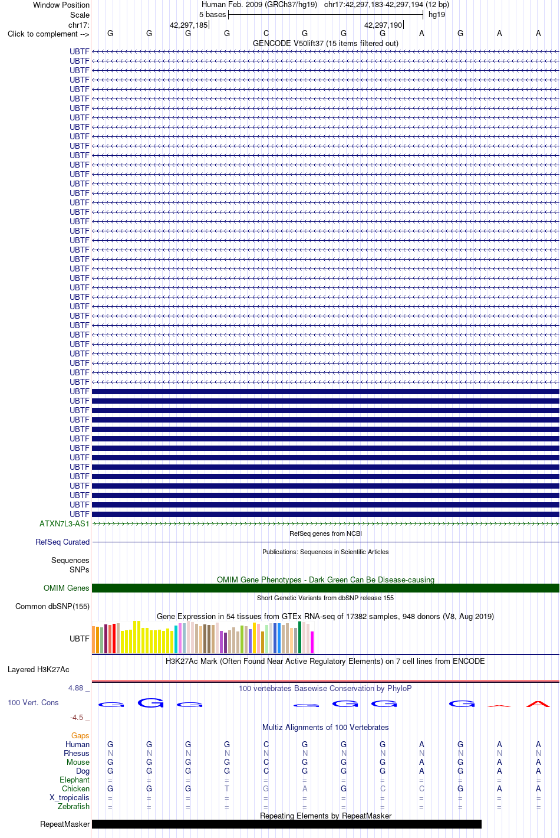This screenshot has height=838, width=560.
Task: Select the Rhesus alignment row label
Action: [x=77, y=753]
